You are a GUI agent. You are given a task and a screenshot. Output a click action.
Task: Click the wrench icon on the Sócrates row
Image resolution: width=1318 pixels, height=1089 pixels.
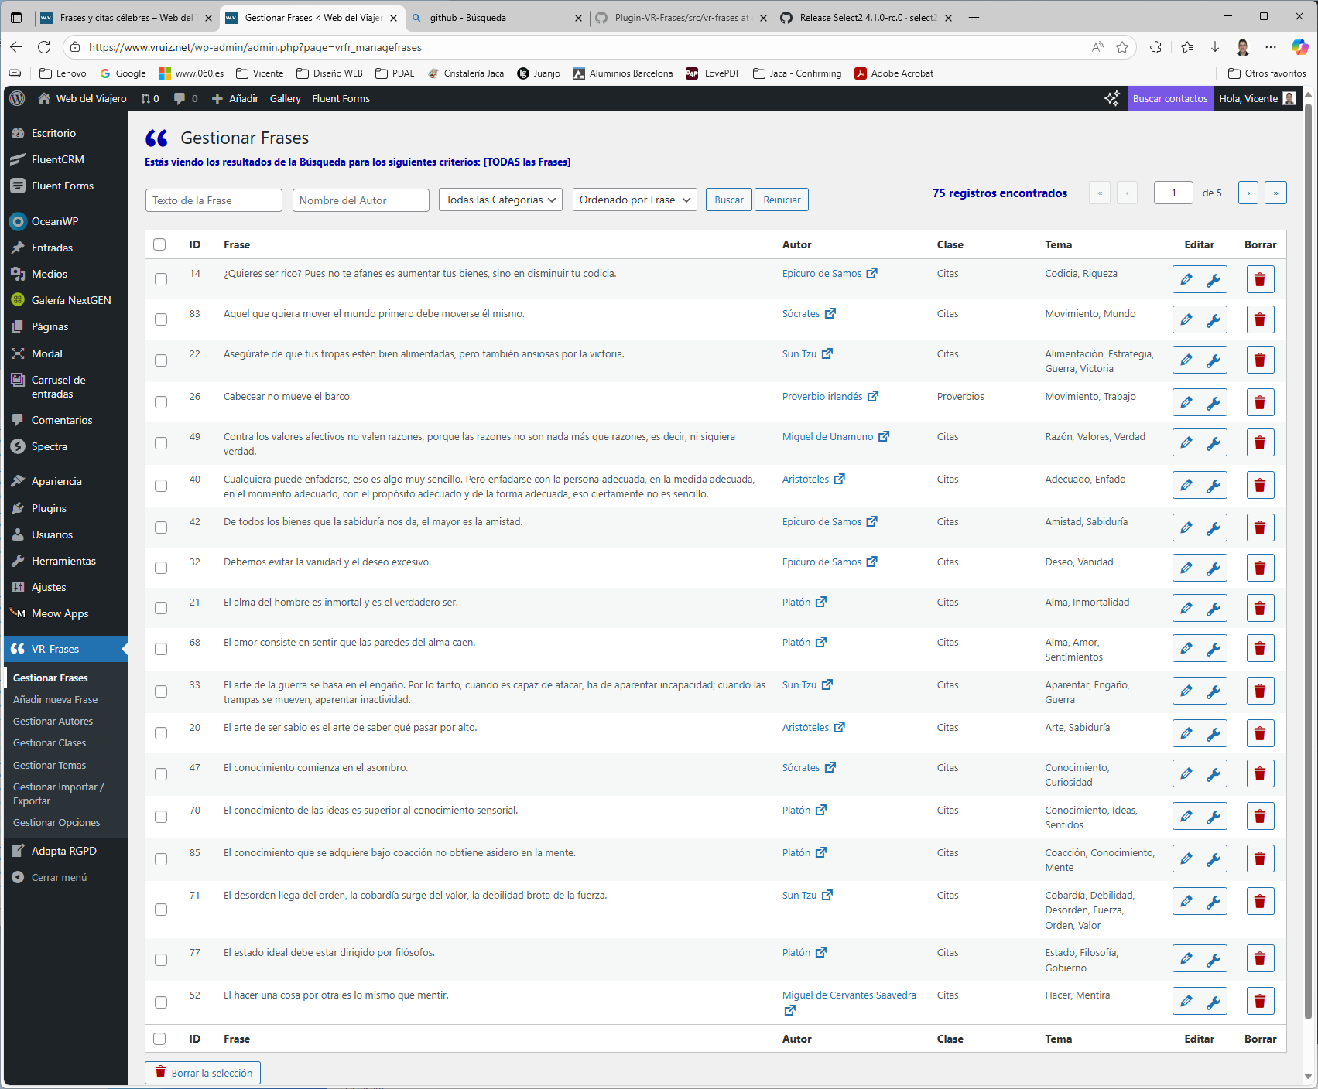click(1214, 319)
